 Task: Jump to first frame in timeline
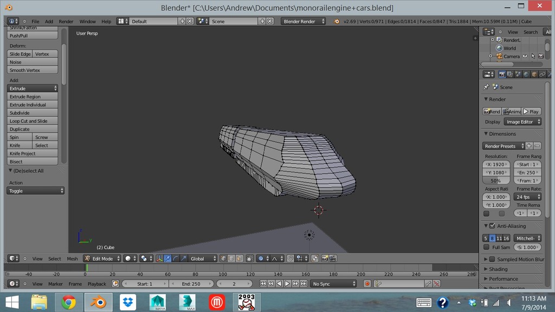click(x=263, y=284)
